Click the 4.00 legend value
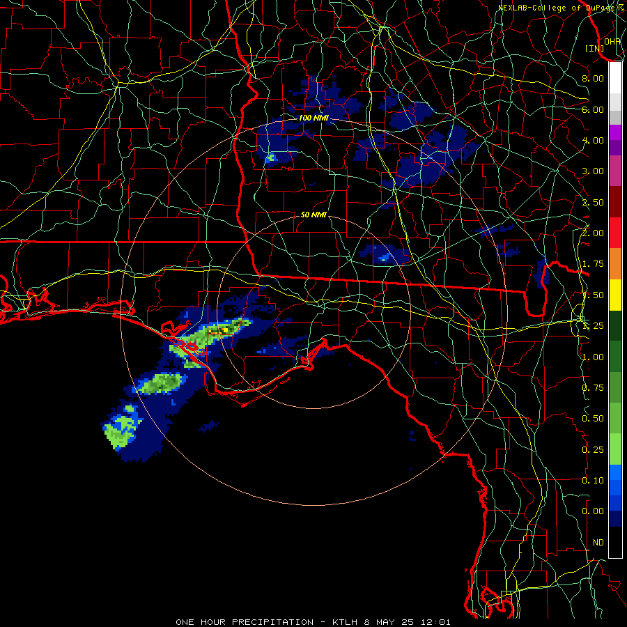The image size is (627, 627). click(x=593, y=140)
